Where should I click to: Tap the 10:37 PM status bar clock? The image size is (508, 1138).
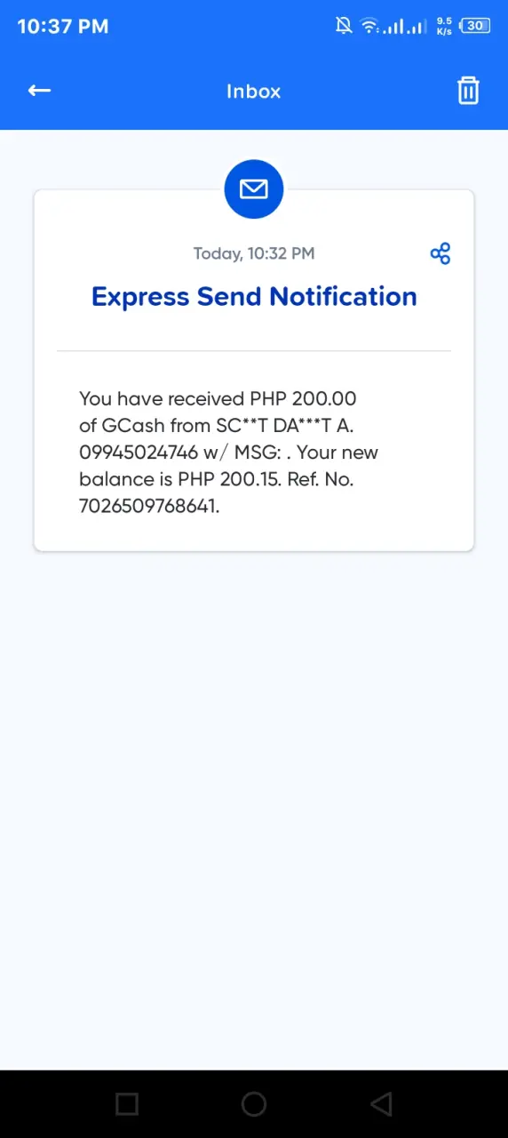63,26
